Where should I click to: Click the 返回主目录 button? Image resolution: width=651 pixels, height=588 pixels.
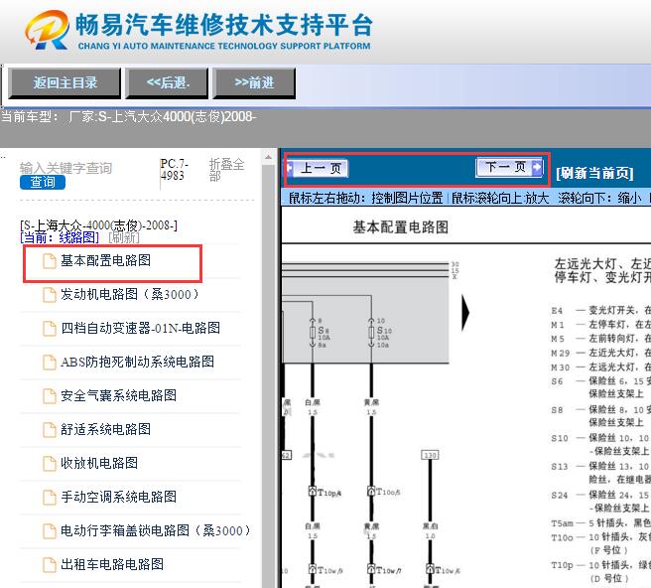65,82
